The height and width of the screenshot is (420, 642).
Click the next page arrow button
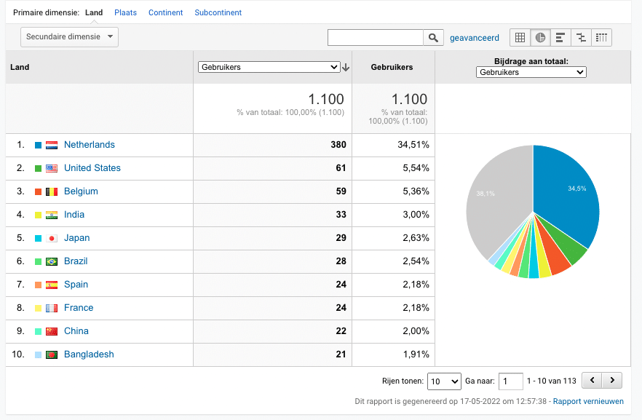point(612,380)
